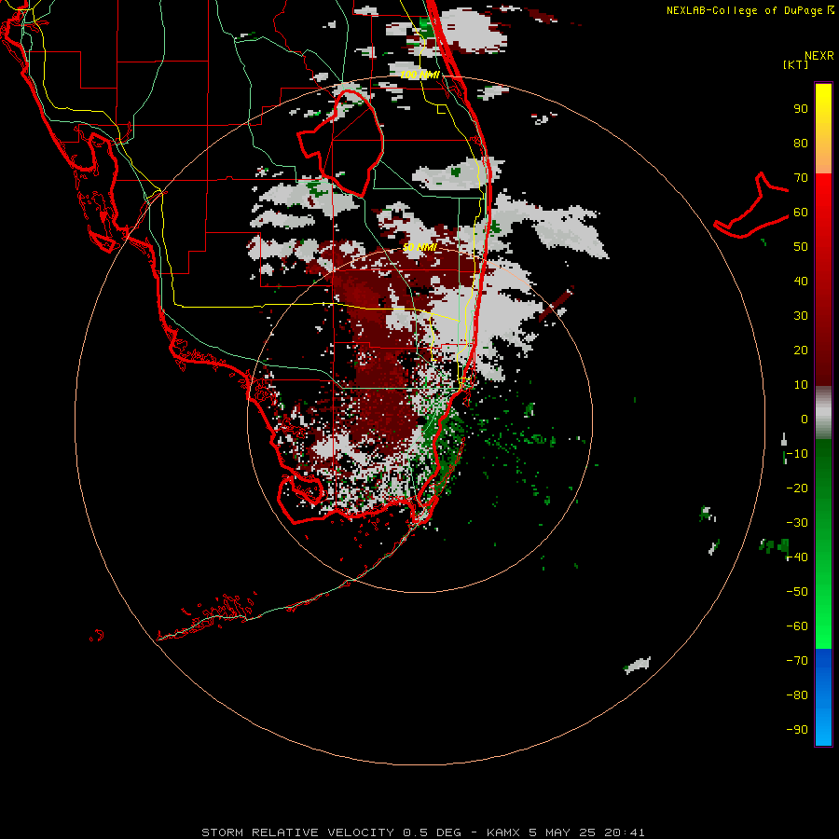Click the gray zero-velocity segment of the color bar
Image resolution: width=839 pixels, height=839 pixels.
click(x=823, y=413)
